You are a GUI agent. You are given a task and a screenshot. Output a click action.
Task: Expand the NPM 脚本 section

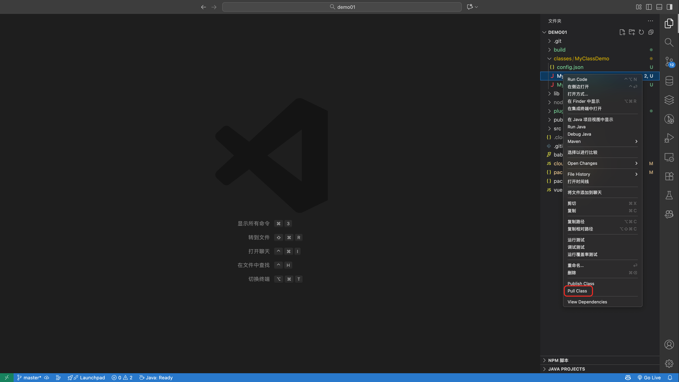click(x=558, y=360)
